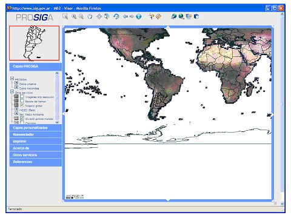Collapse the PROSIGA tree root node
291x218 pixels.
[x=12, y=79]
